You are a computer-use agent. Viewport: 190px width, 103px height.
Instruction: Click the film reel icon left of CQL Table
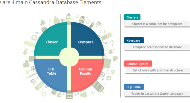[33, 69]
